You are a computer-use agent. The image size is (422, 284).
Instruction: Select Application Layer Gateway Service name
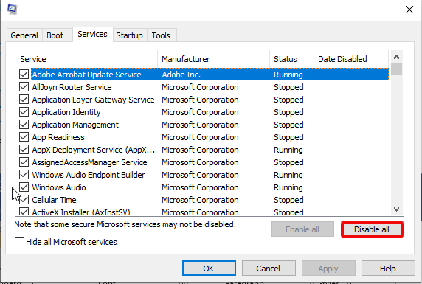tap(94, 100)
